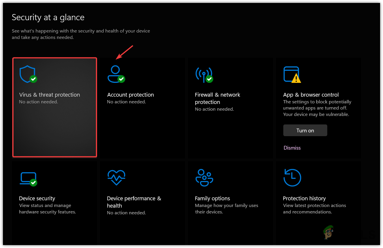Image resolution: width=383 pixels, height=248 pixels.
Task: Click the Family options people icon
Action: pyautogui.click(x=204, y=177)
